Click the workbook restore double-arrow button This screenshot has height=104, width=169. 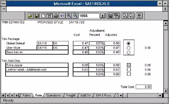(x=165, y=9)
